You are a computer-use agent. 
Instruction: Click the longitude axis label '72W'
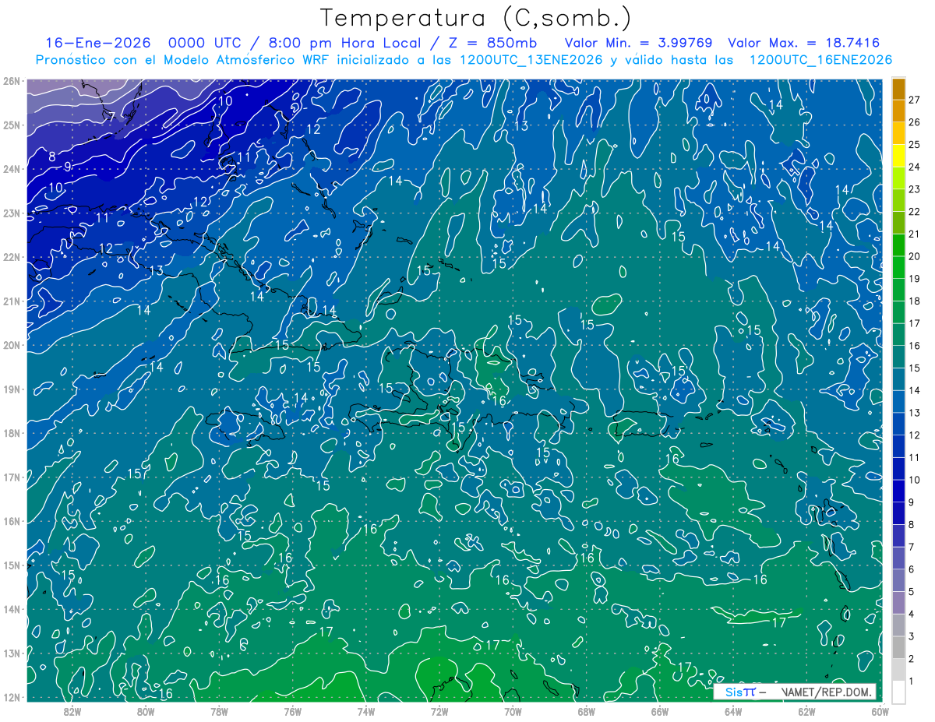[x=439, y=711]
